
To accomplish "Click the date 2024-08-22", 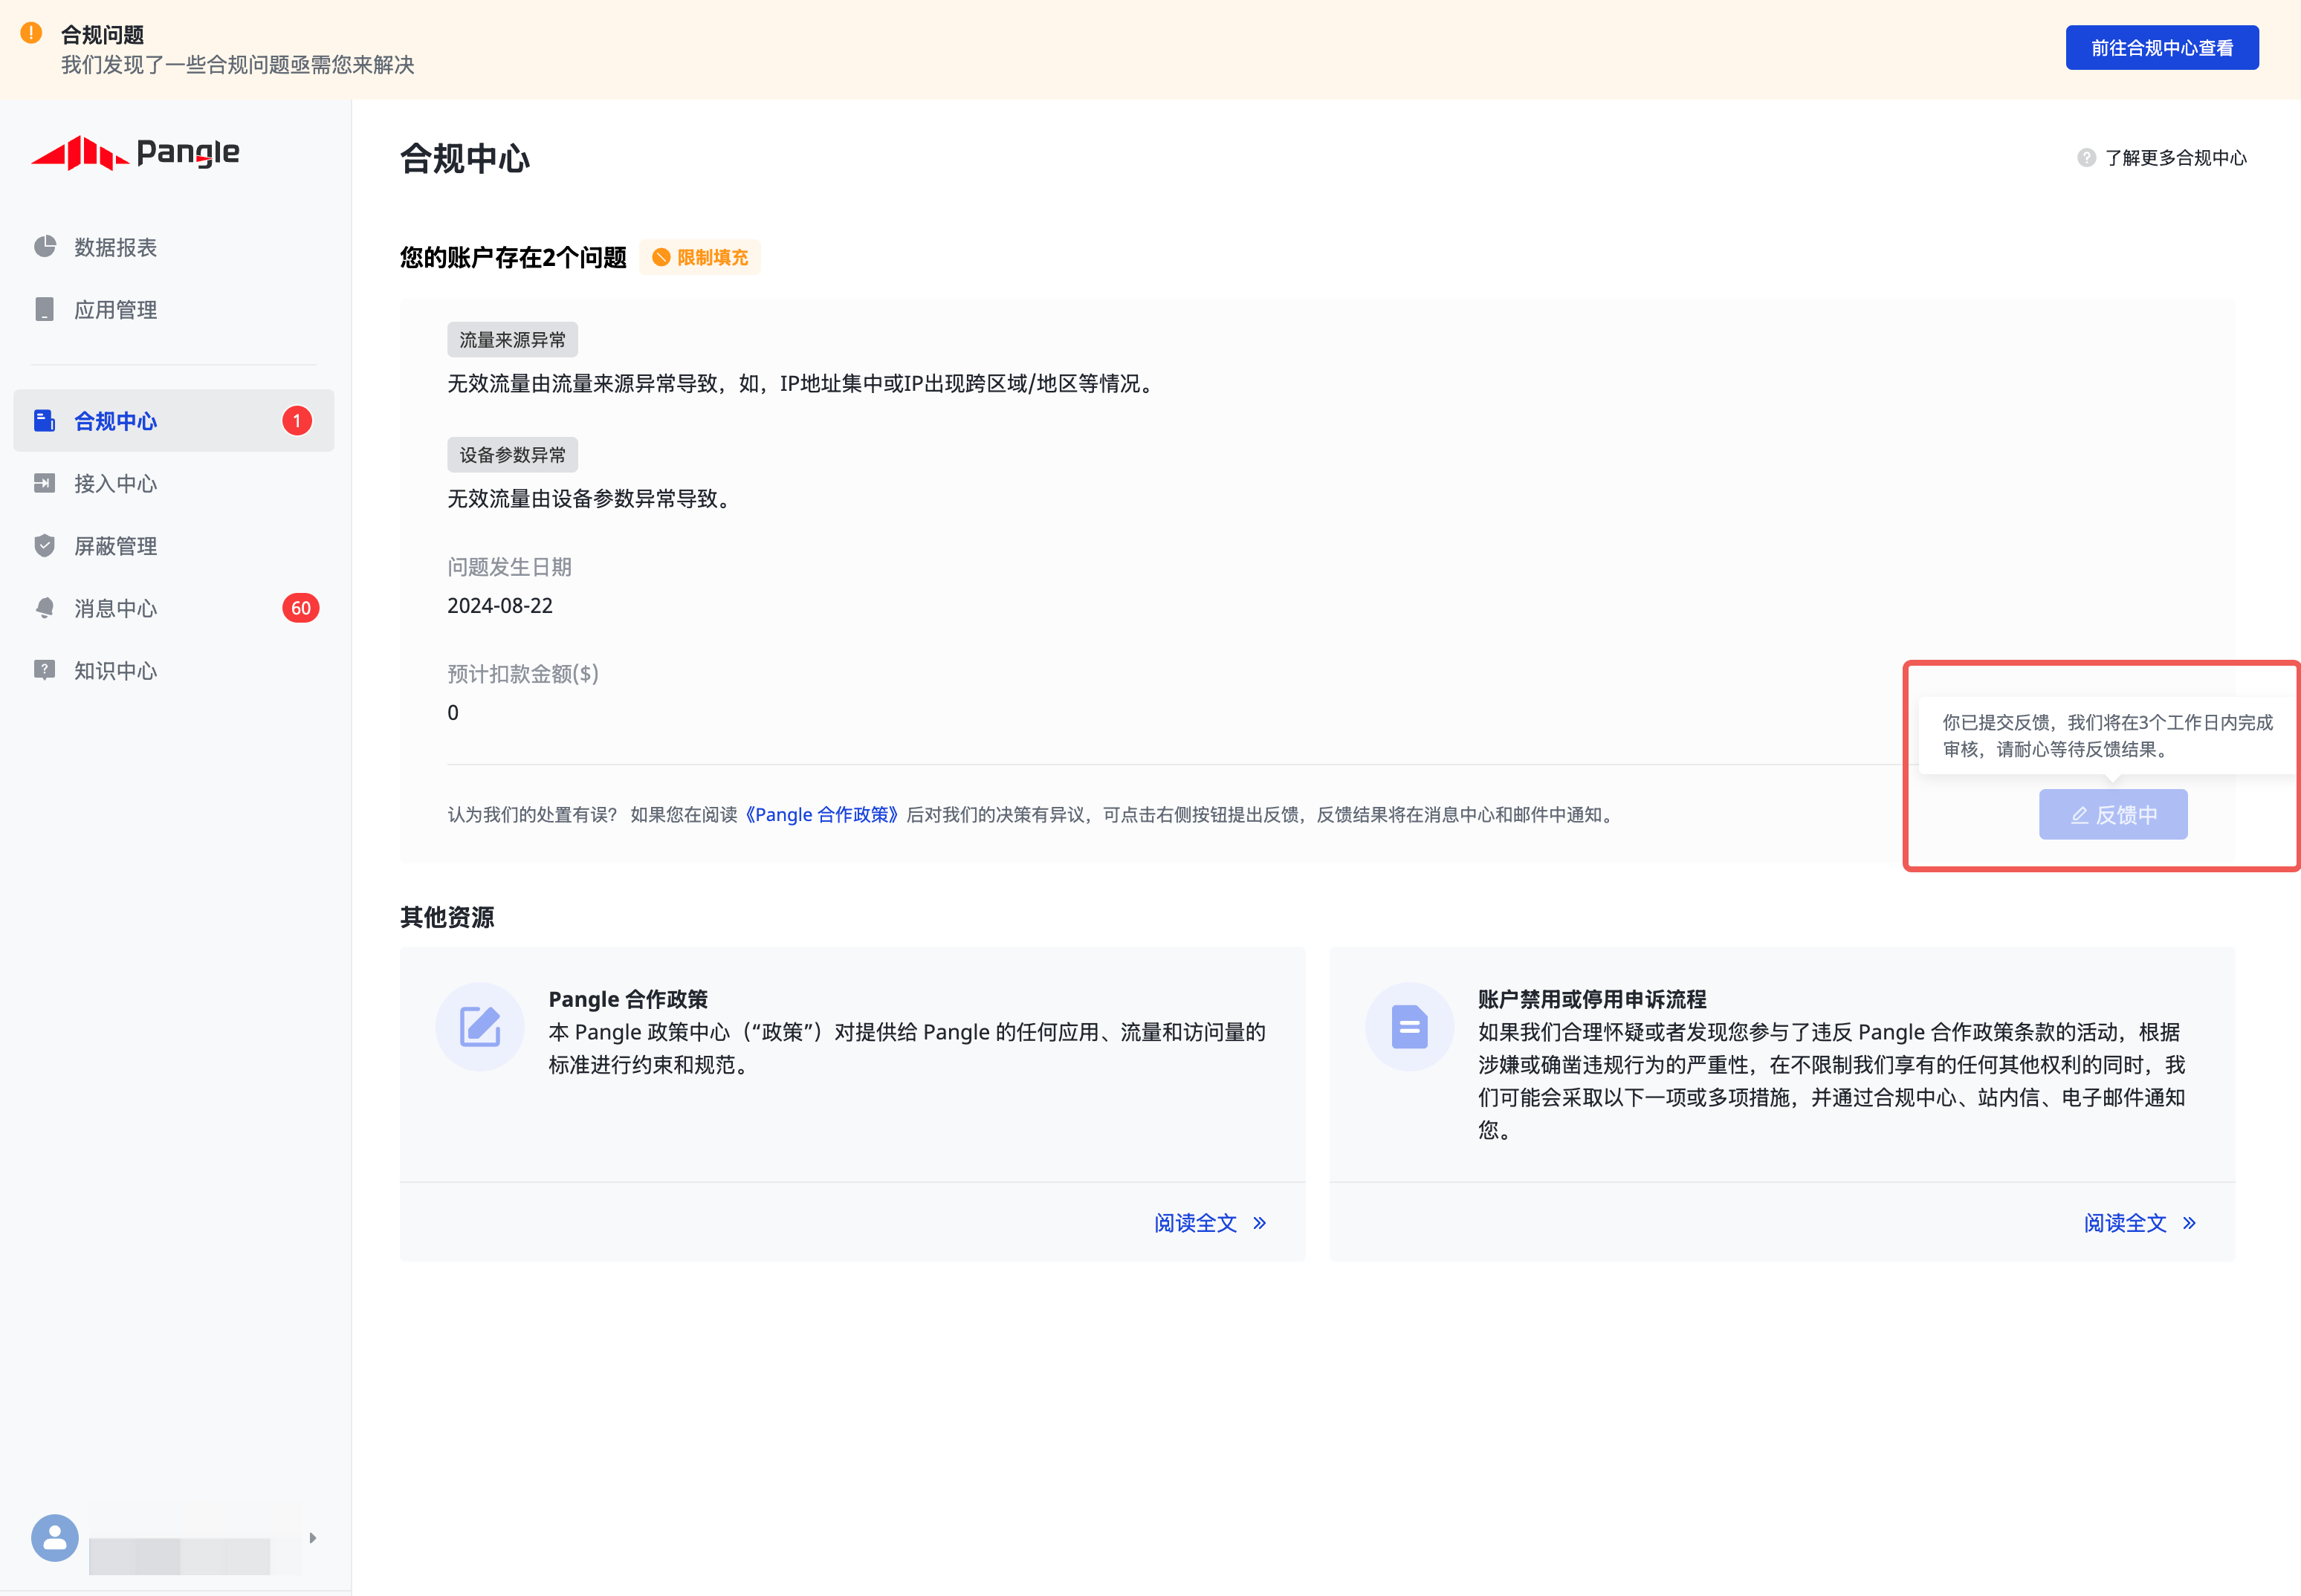I will [500, 606].
